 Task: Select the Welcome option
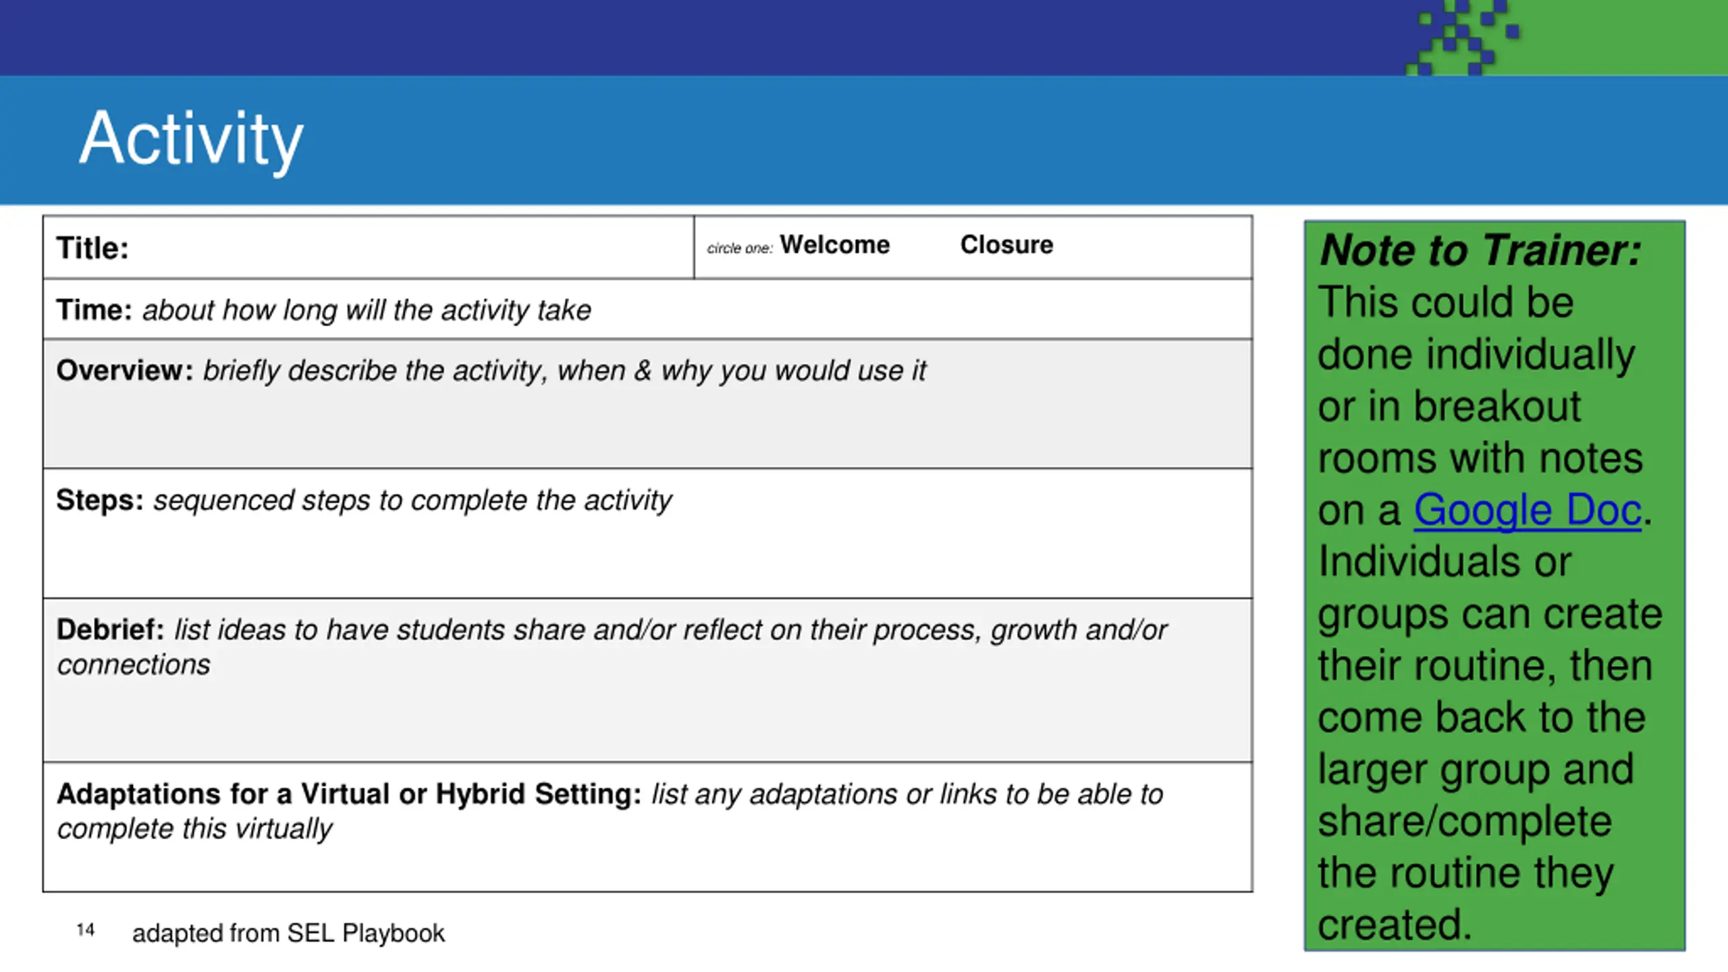(x=834, y=244)
